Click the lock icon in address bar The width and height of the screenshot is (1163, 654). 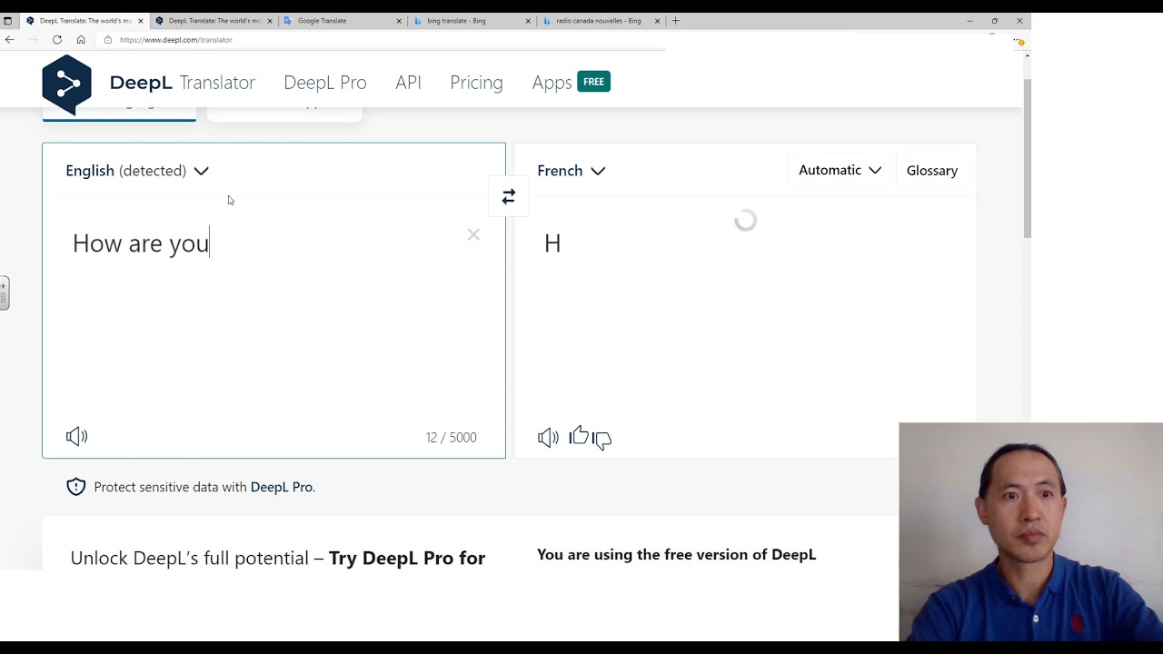108,40
